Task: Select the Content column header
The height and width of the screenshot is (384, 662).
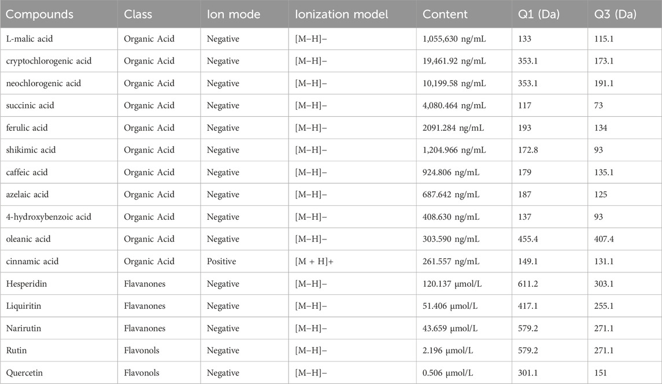Action: [x=445, y=14]
